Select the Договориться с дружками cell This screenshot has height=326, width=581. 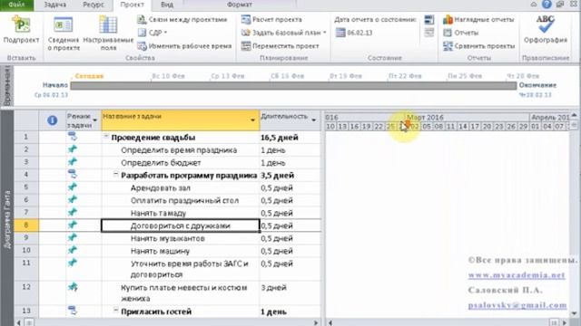click(181, 225)
